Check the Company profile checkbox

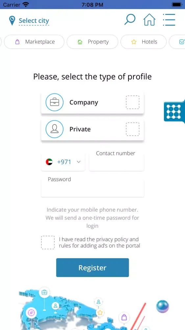[133, 102]
